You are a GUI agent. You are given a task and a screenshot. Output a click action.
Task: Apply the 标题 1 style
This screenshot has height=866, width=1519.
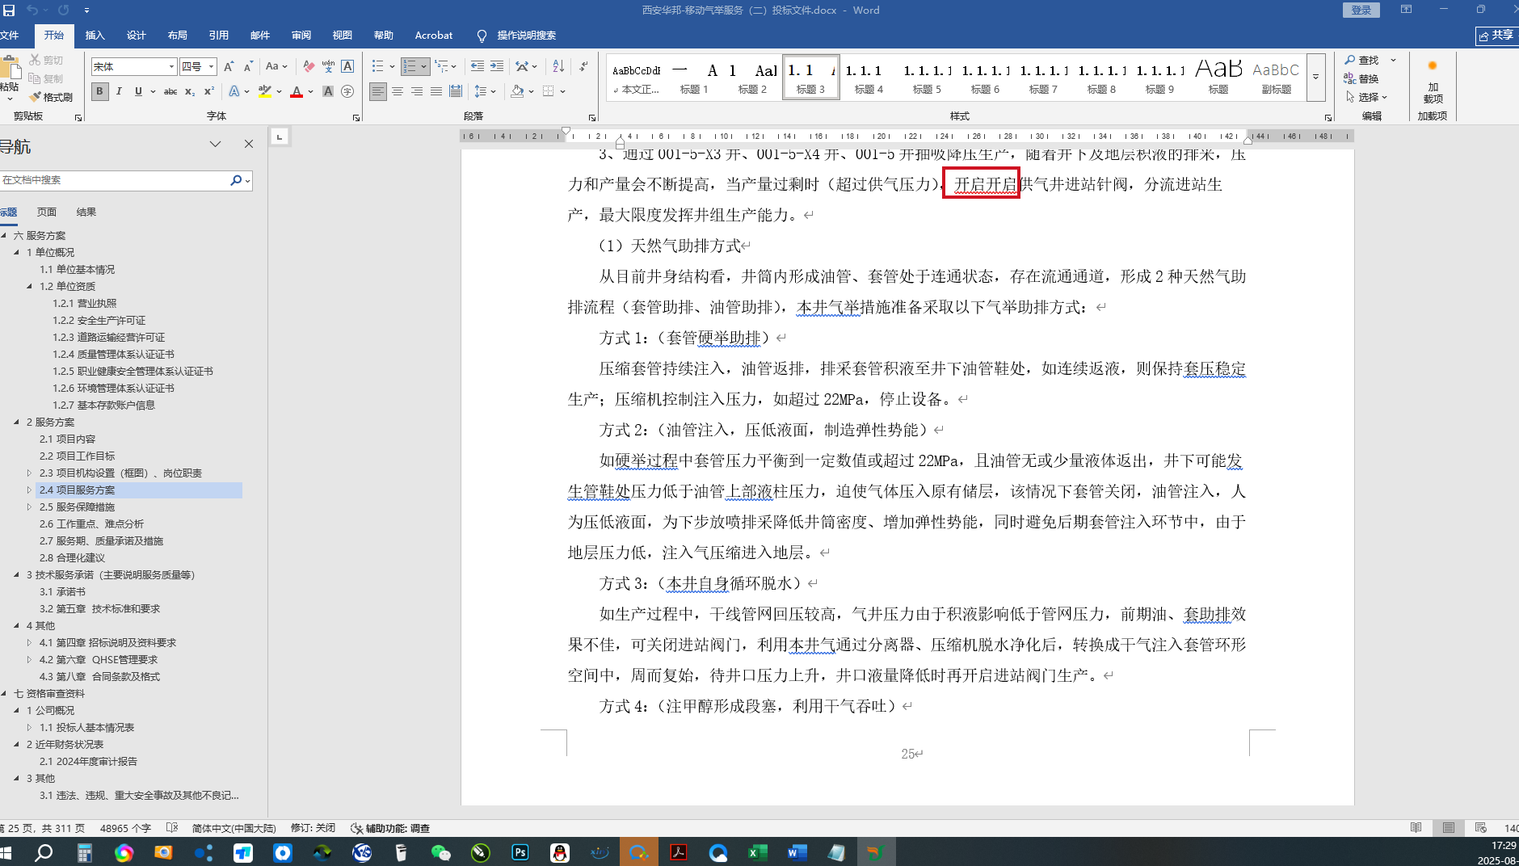pyautogui.click(x=694, y=78)
